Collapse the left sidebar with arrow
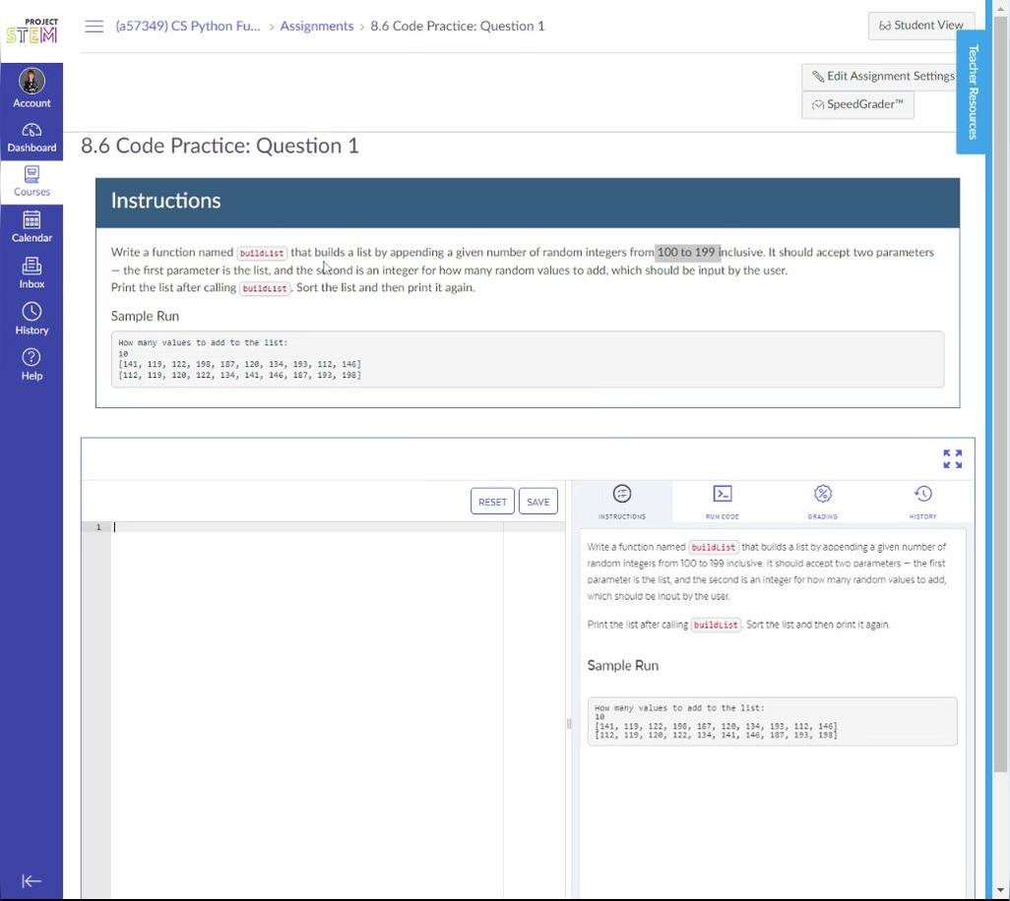 32,880
